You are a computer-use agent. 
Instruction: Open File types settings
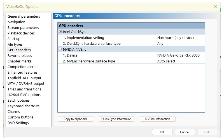(15, 45)
